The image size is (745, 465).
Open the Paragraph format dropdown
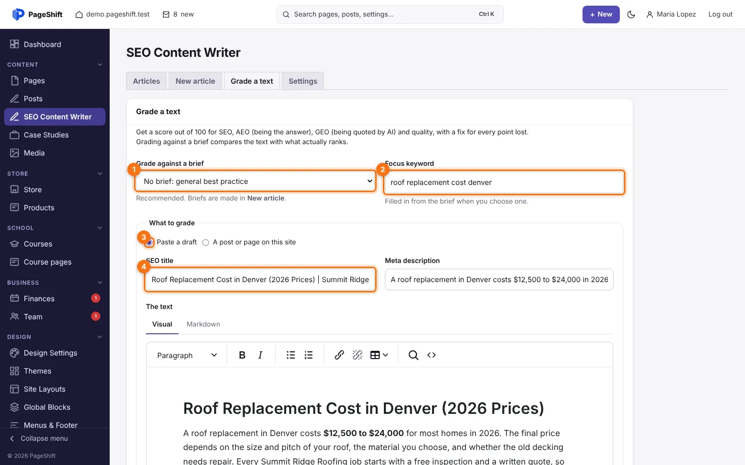point(187,355)
